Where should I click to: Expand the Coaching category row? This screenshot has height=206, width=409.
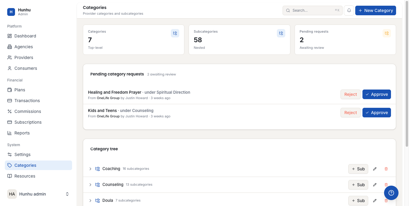click(x=90, y=169)
